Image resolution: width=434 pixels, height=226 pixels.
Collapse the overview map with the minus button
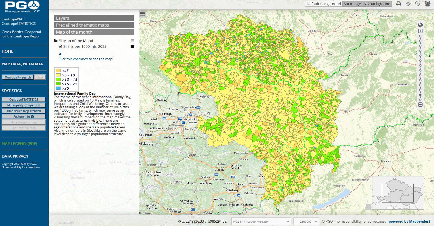(x=368, y=207)
